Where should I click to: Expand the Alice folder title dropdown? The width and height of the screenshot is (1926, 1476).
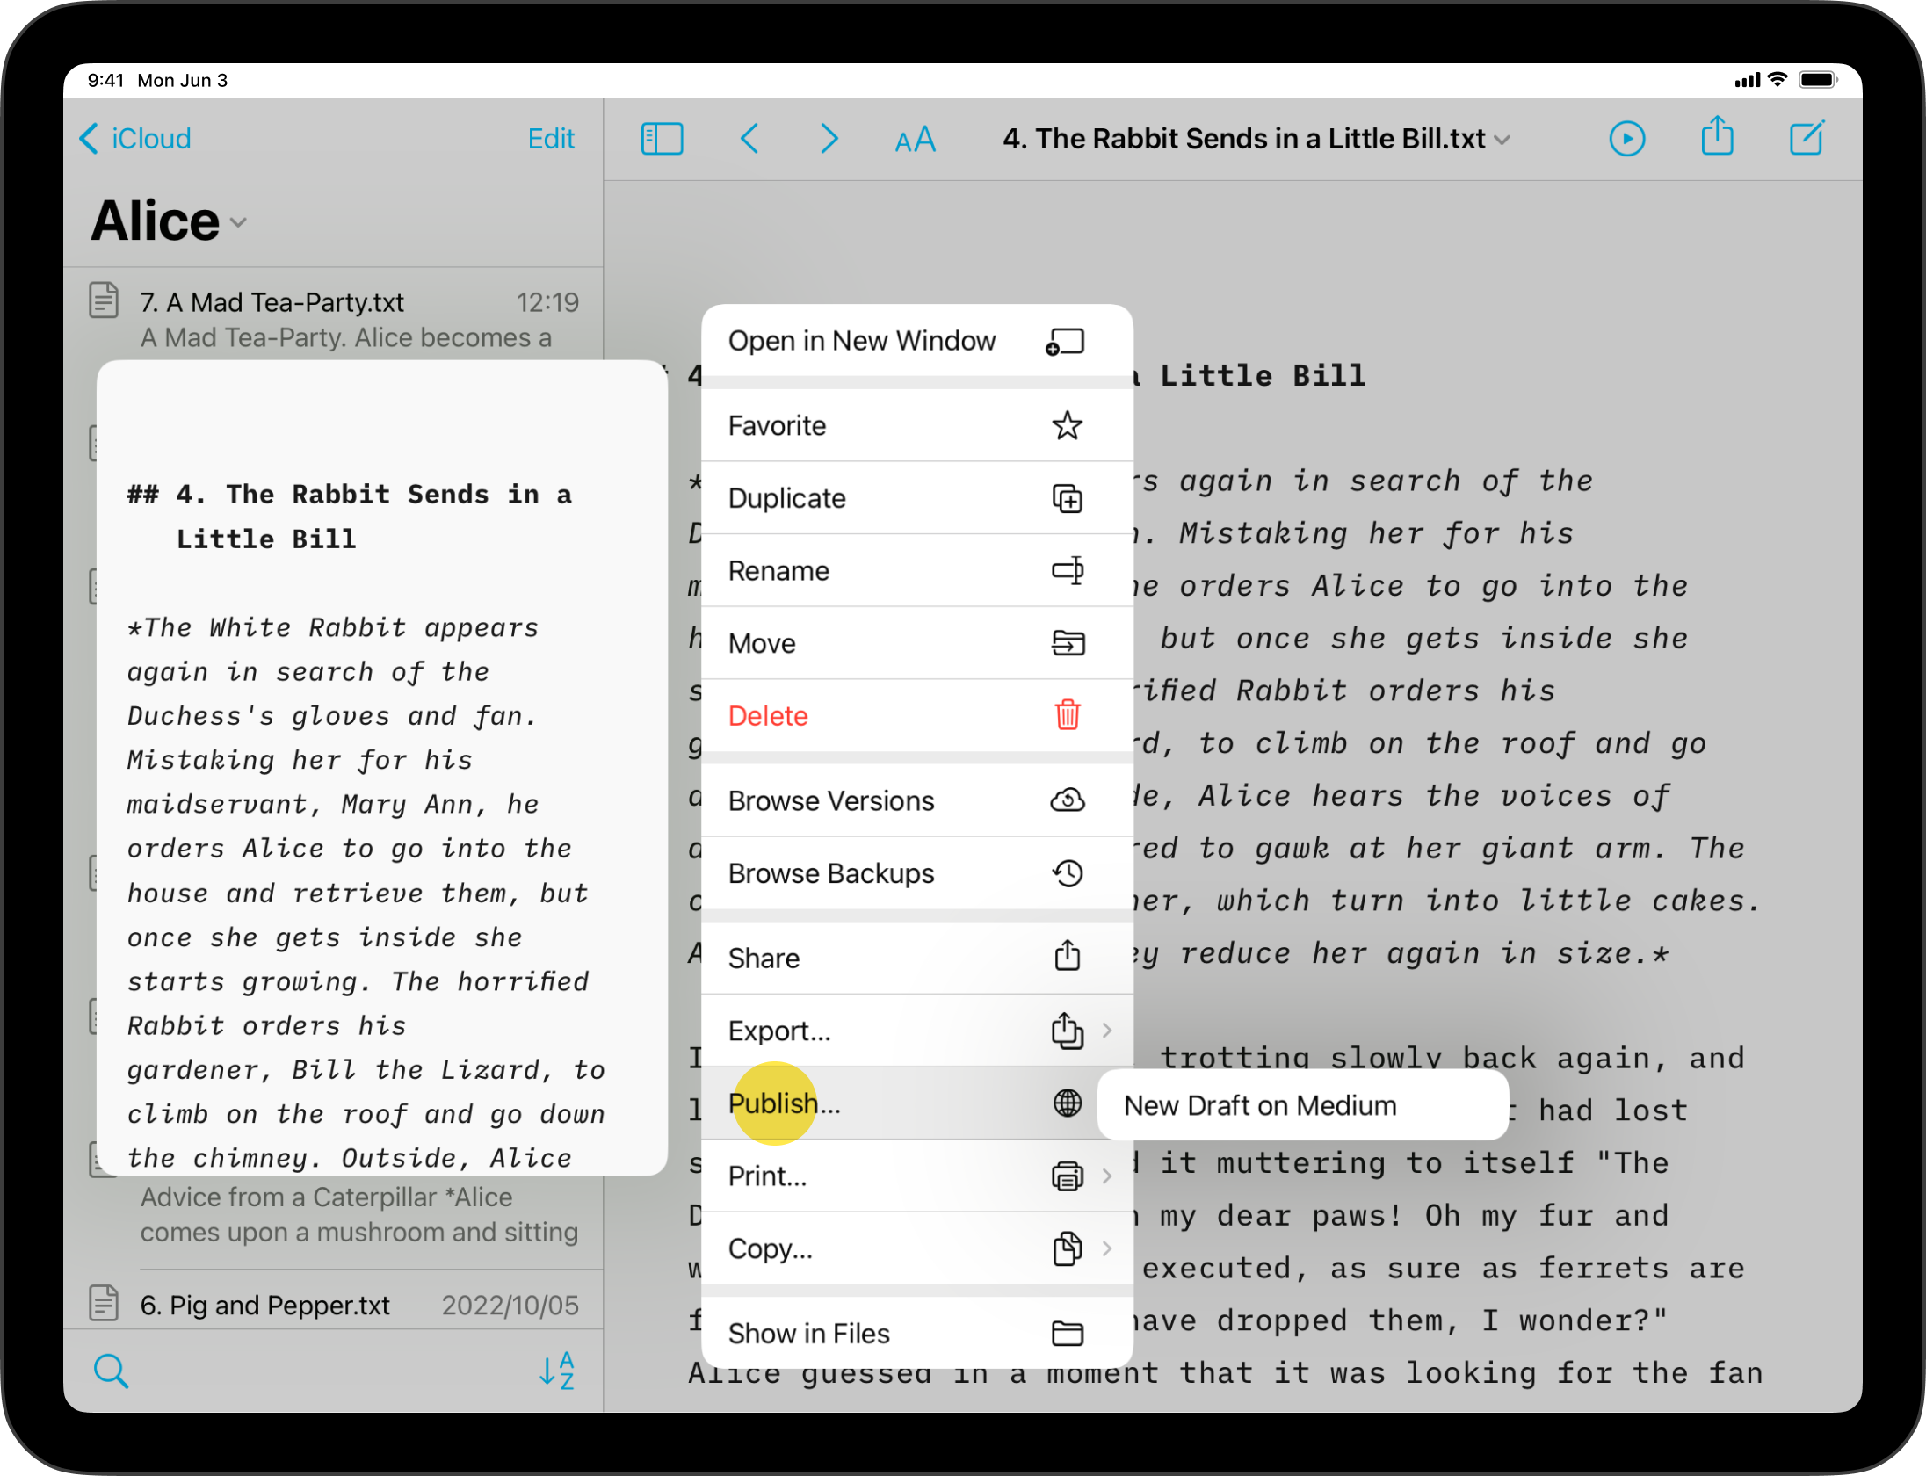[x=238, y=222]
